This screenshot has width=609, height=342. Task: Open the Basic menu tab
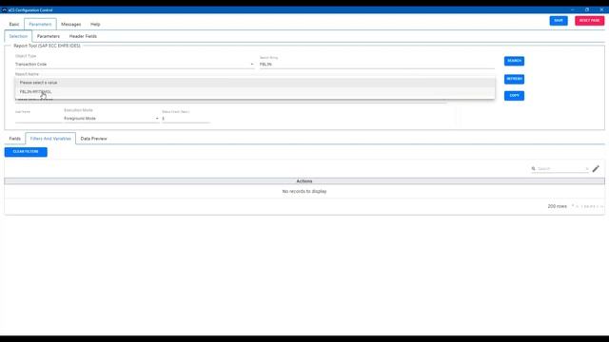[14, 24]
